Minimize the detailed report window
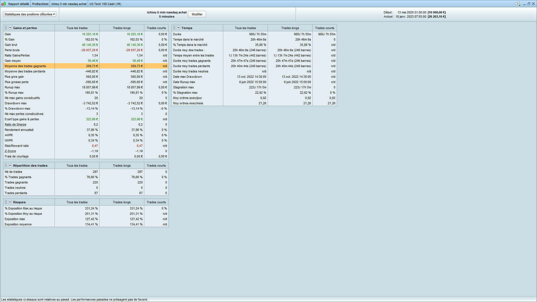The height and width of the screenshot is (302, 537). (x=524, y=4)
